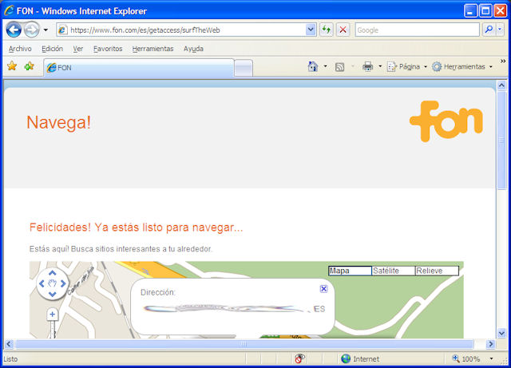Click the 'Felicidades! Ya estás listo para navegar...' text
Viewport: 511px width, 368px height.
click(137, 228)
